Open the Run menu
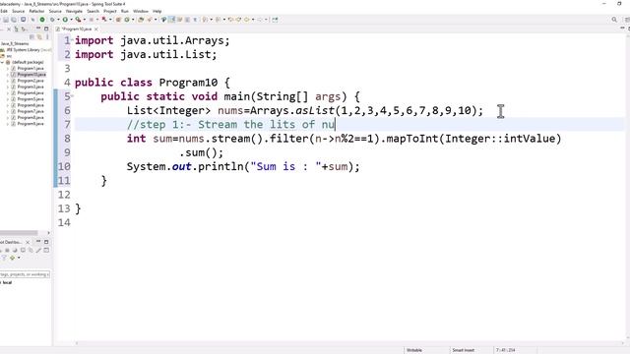Screen dimensions: 630x354 pos(125,11)
